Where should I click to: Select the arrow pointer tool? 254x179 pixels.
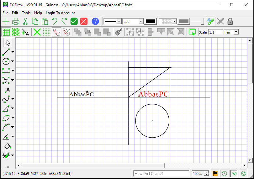pyautogui.click(x=8, y=43)
